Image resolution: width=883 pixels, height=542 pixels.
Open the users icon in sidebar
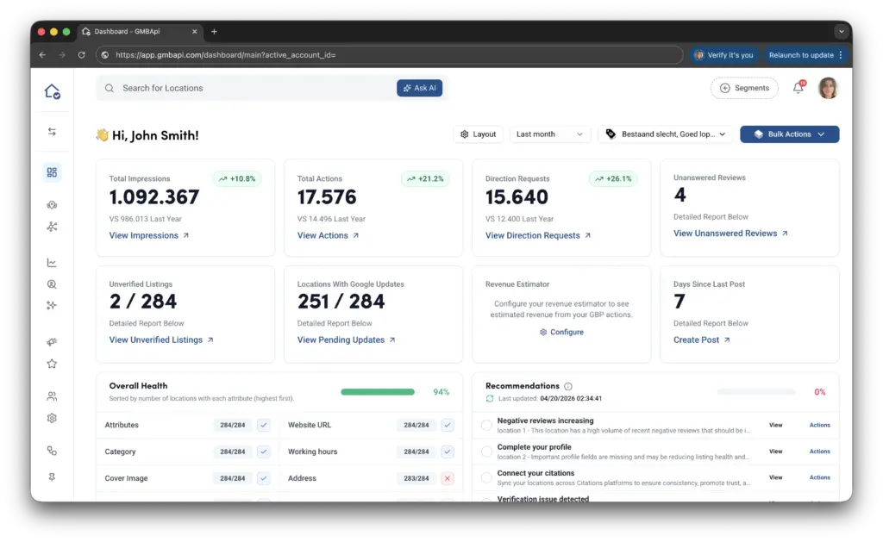coord(52,396)
